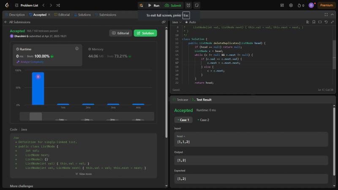The image size is (338, 190).
Task: Click the code editor vertical scrollbar
Action: 334,55
